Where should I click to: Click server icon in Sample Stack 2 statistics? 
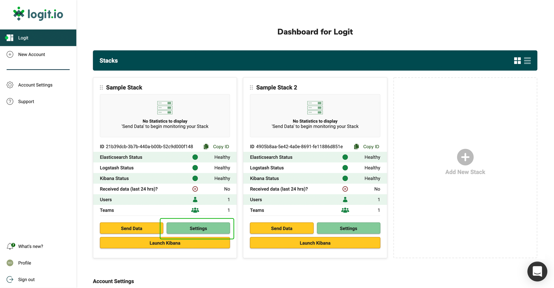(315, 108)
